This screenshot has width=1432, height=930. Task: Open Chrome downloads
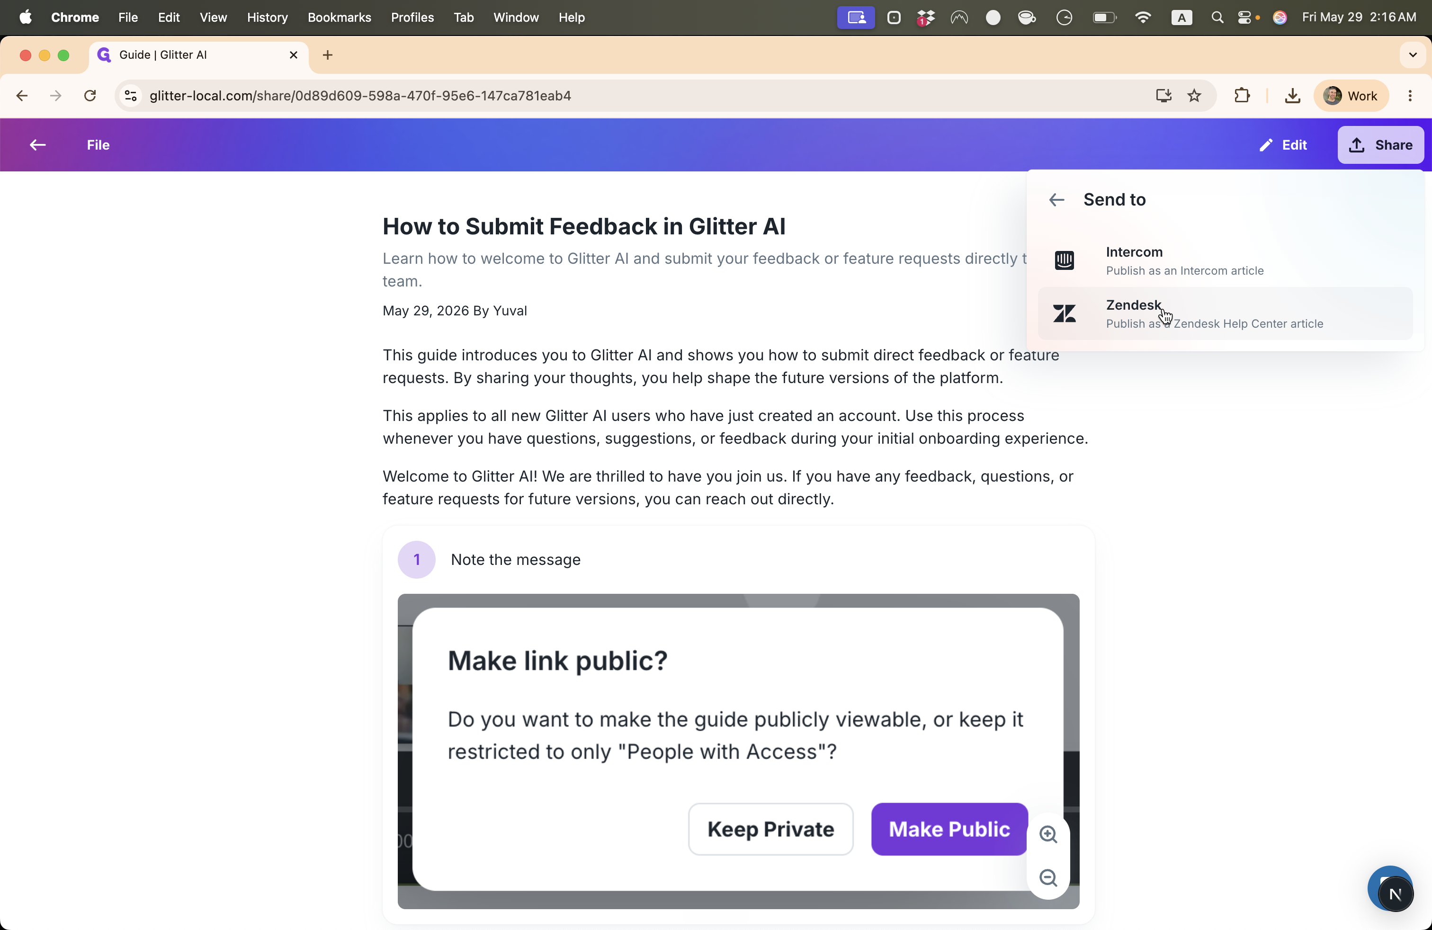pos(1292,96)
